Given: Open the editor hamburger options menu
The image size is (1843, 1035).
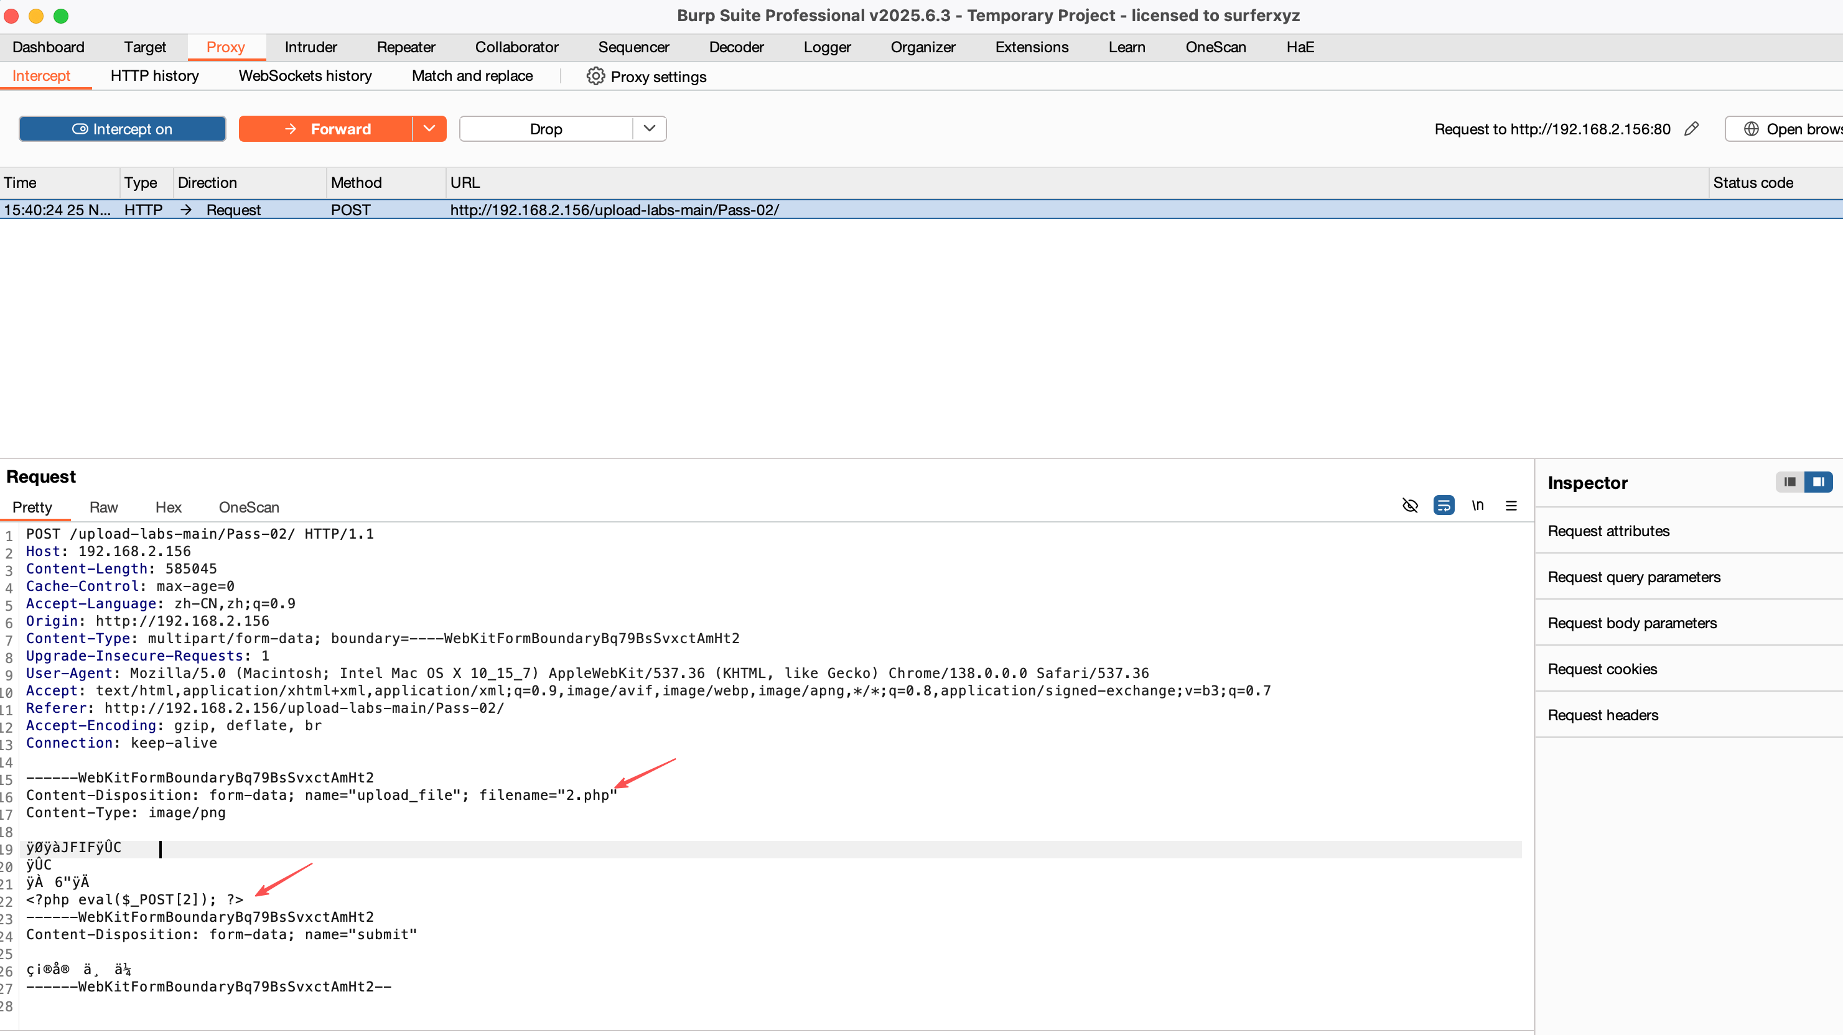Looking at the screenshot, I should [x=1511, y=506].
